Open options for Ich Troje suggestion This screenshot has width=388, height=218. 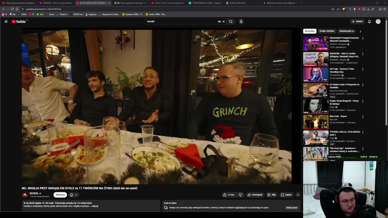[363, 69]
